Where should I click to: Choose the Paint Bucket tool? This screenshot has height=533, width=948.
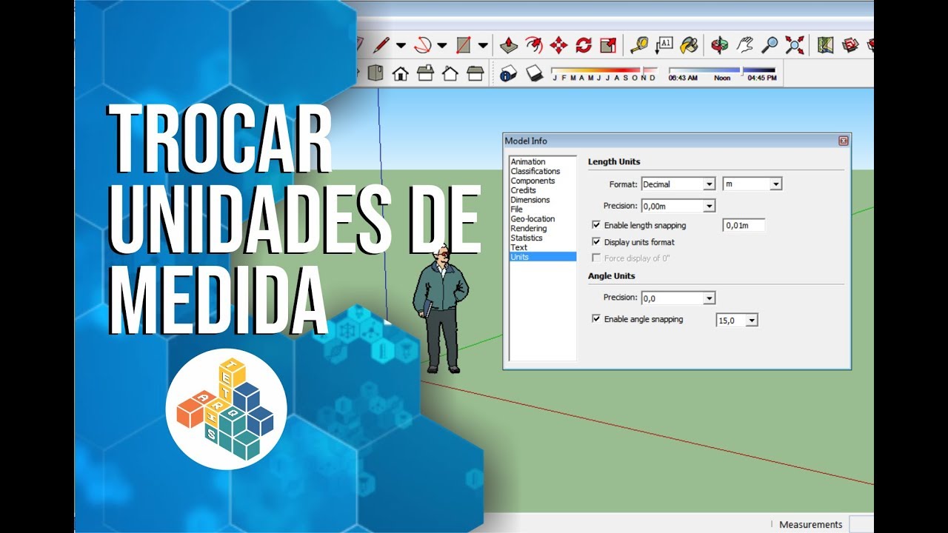pyautogui.click(x=690, y=45)
